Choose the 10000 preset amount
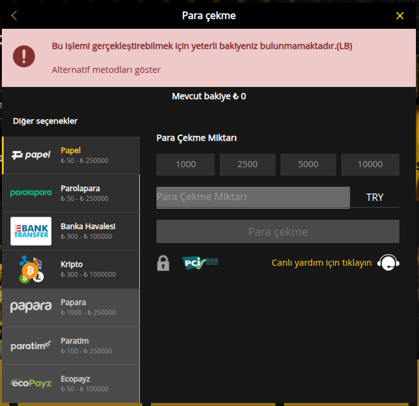 [370, 164]
